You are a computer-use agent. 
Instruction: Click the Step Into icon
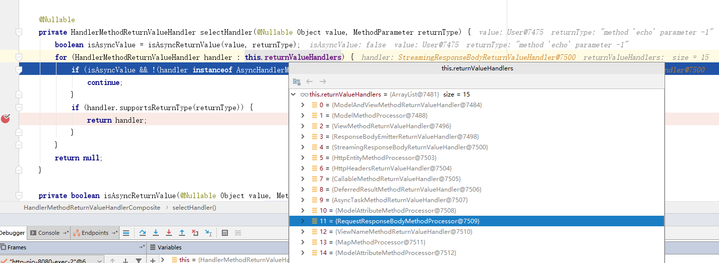(156, 233)
